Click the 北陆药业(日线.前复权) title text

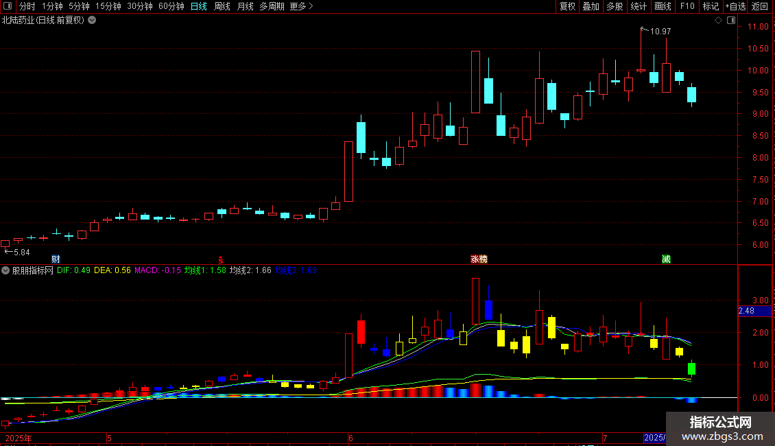pyautogui.click(x=43, y=21)
